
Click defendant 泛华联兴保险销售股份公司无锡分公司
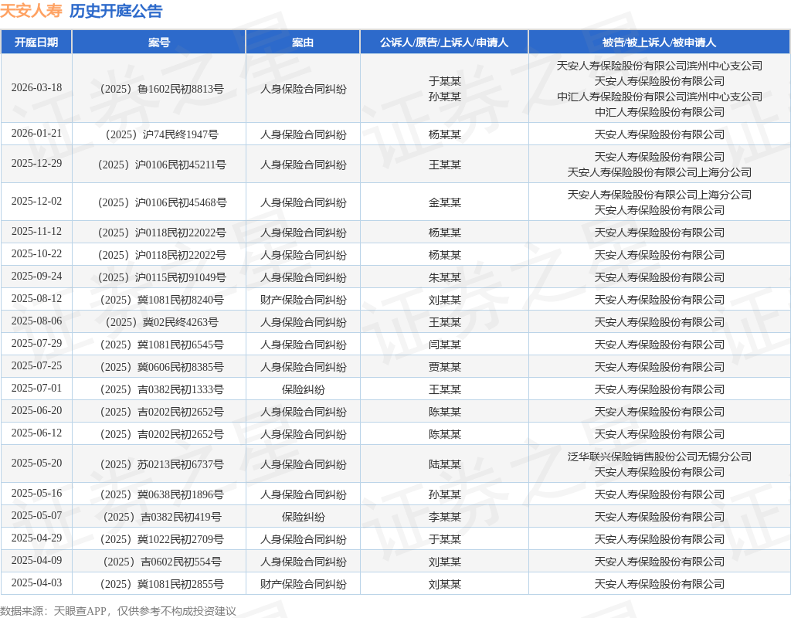[660, 457]
